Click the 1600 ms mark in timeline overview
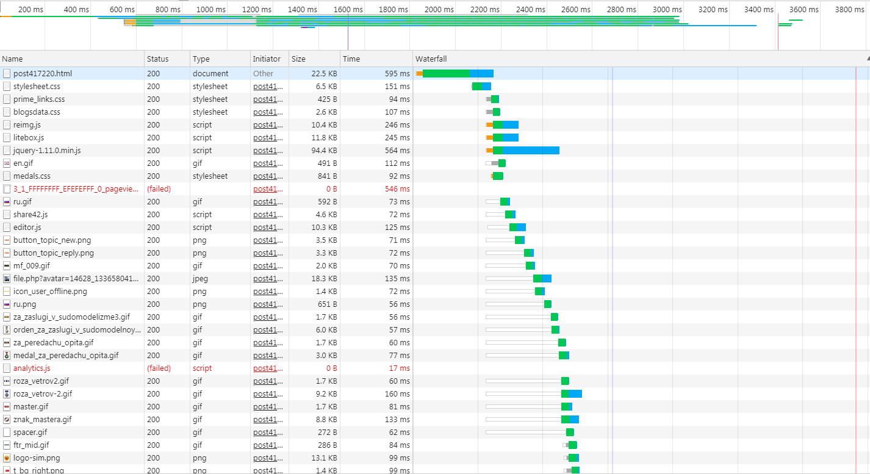The width and height of the screenshot is (870, 474). [x=350, y=9]
